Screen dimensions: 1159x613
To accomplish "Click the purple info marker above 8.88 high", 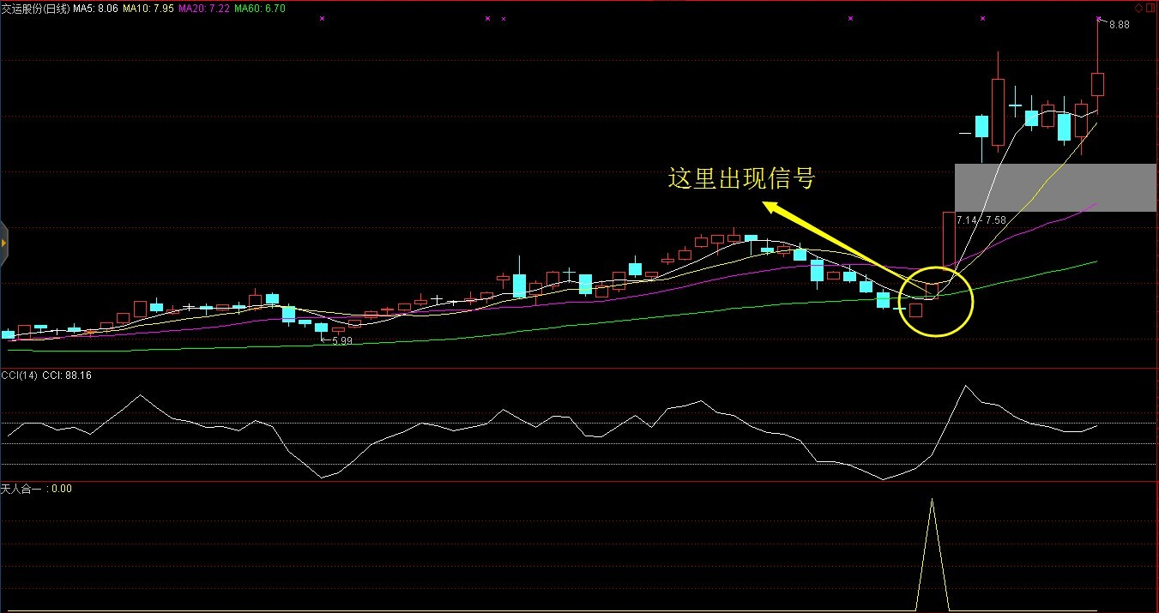I will [x=1099, y=18].
